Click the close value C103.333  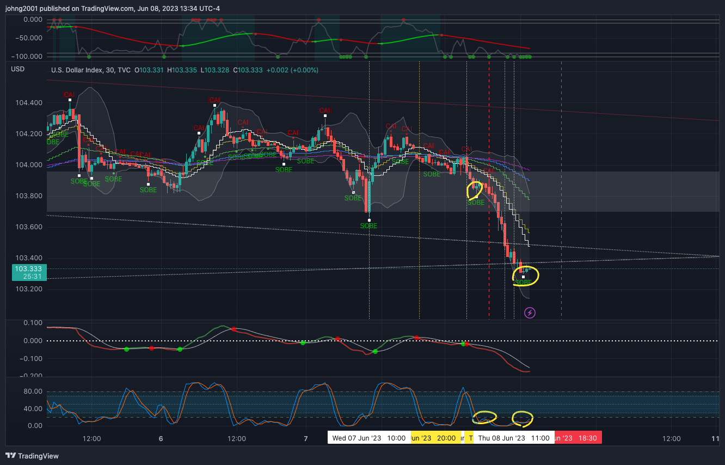click(248, 70)
